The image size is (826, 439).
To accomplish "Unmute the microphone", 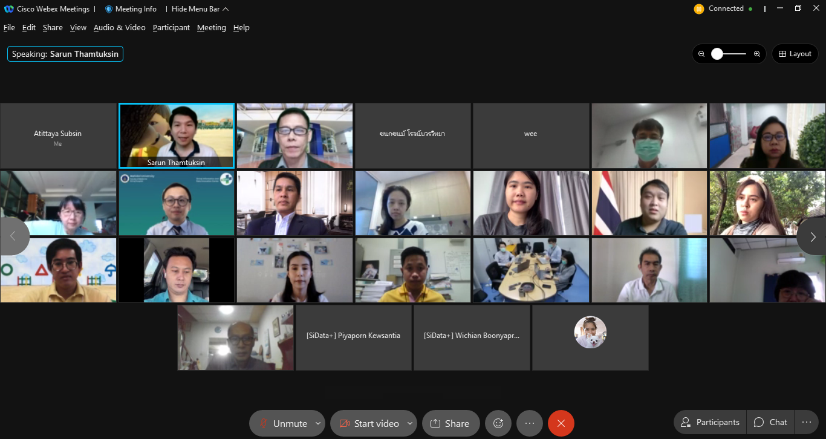I will click(282, 423).
